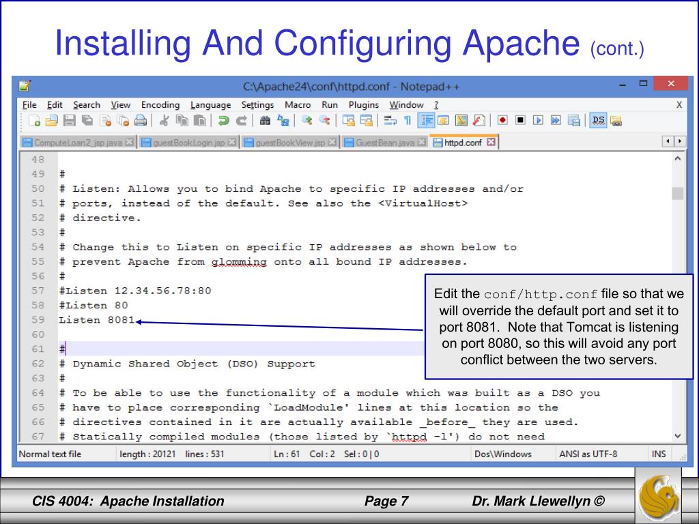Image resolution: width=699 pixels, height=524 pixels.
Task: Click the Copy toolbar icon
Action: 182,120
